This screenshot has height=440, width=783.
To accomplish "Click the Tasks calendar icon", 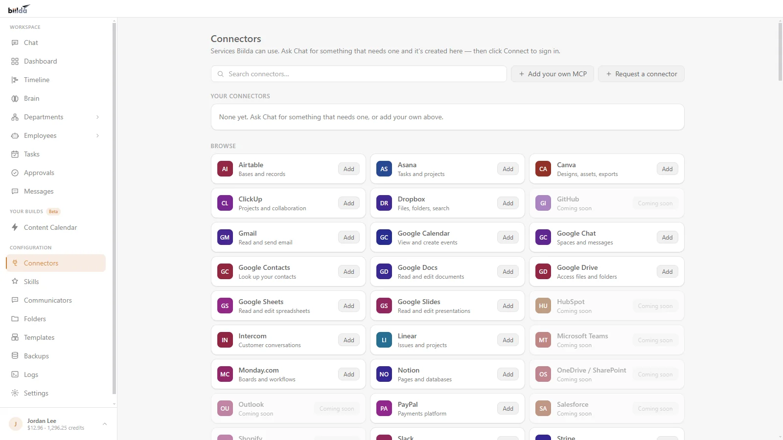I will click(15, 154).
